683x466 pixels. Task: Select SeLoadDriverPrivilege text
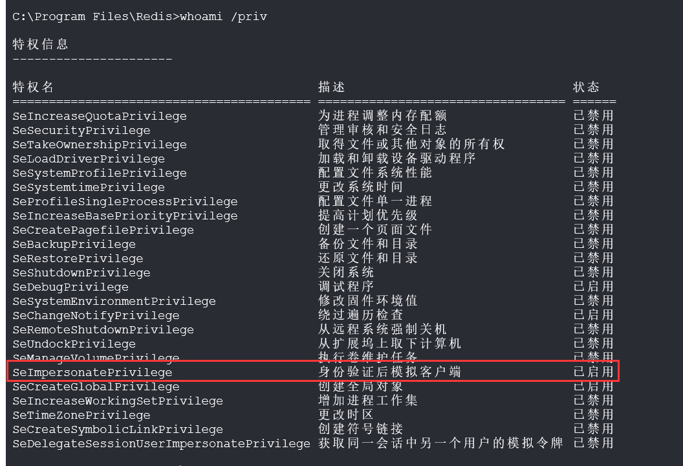89,159
